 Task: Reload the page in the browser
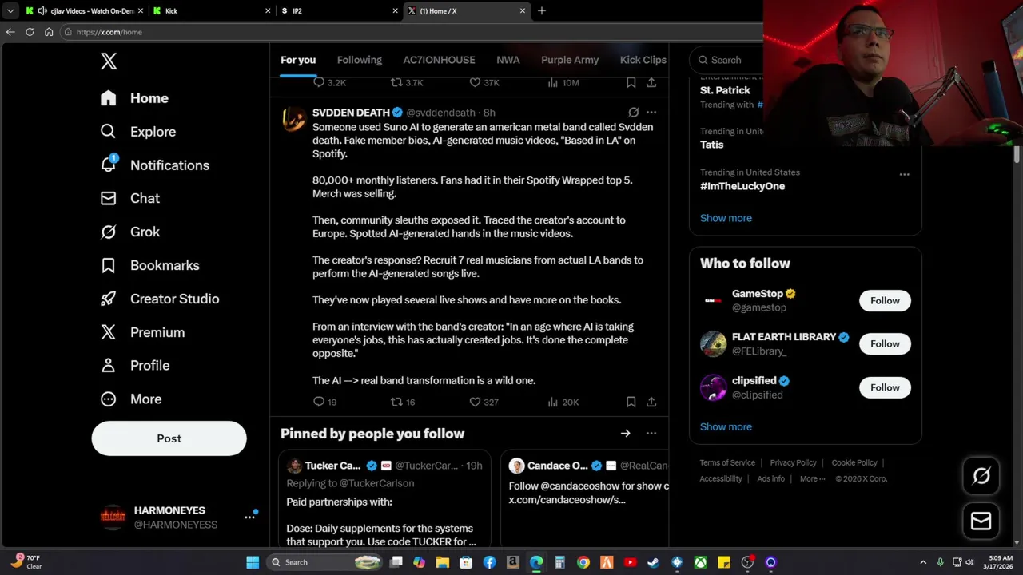pos(30,32)
